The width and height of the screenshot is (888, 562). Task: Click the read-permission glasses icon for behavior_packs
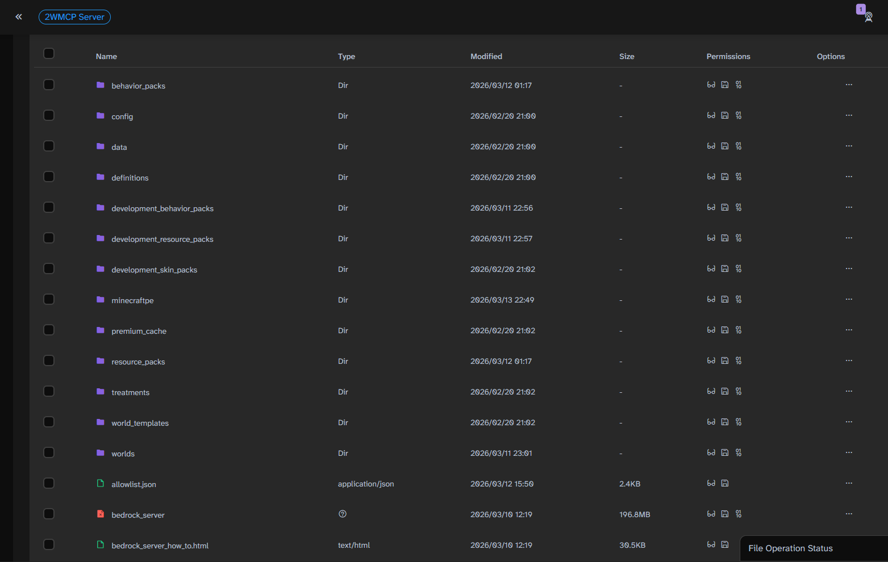(711, 85)
